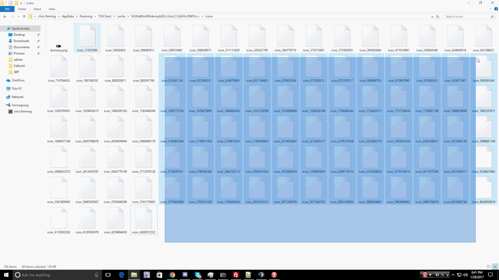499x280 pixels.
Task: Open the volume control from the taskbar
Action: click(466, 275)
